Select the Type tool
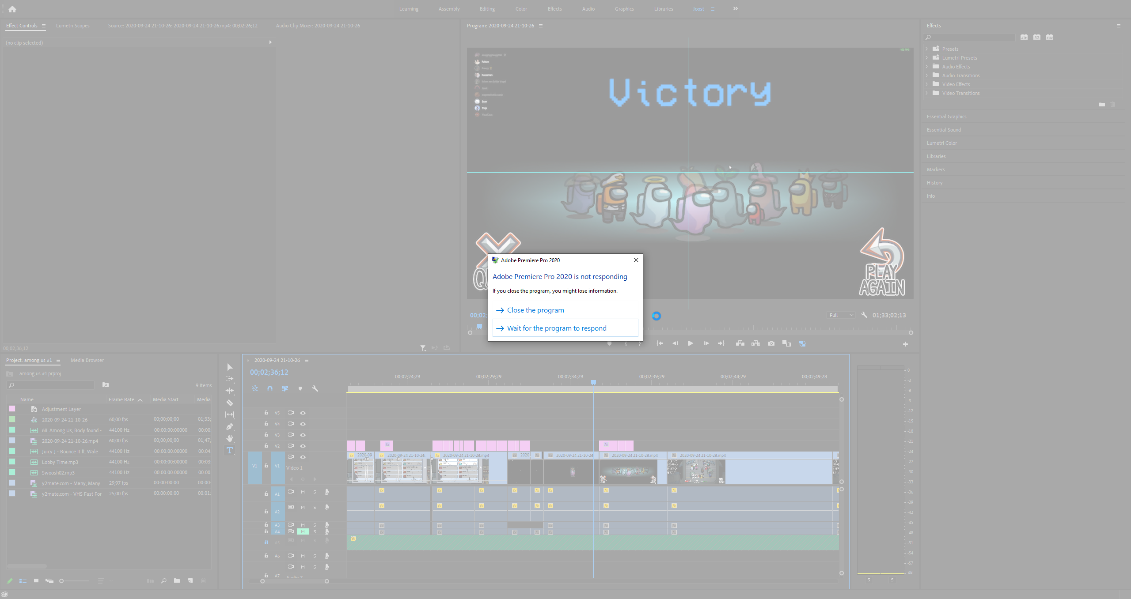 (x=230, y=450)
